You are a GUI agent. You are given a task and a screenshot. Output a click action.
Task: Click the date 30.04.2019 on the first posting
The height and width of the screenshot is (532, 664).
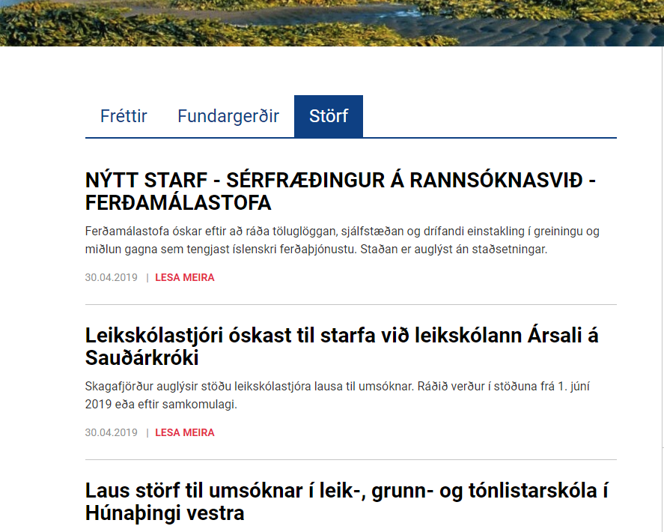(x=111, y=277)
